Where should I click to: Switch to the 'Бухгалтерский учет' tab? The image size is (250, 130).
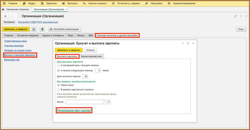91,56
